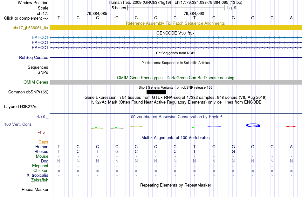Click the gray OMIM Genes bar
The height and width of the screenshot is (197, 302).
pyautogui.click(x=175, y=82)
